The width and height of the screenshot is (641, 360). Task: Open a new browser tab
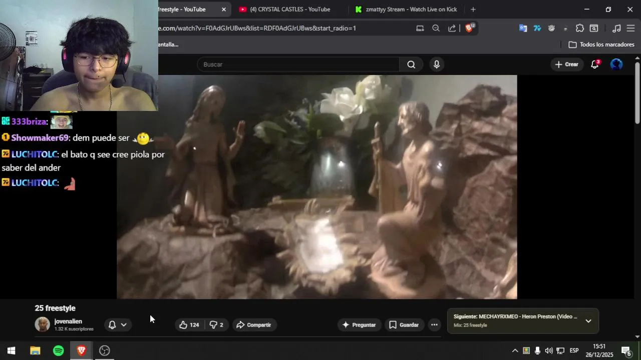pyautogui.click(x=473, y=9)
